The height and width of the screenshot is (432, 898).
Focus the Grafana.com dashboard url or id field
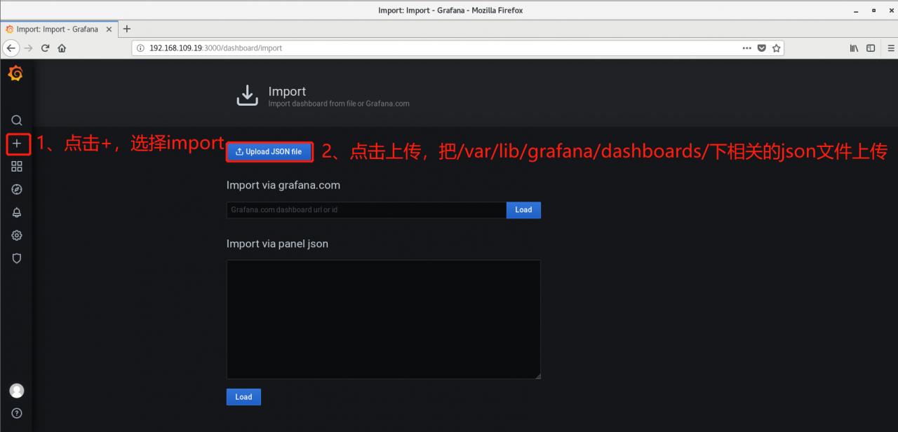pyautogui.click(x=366, y=210)
